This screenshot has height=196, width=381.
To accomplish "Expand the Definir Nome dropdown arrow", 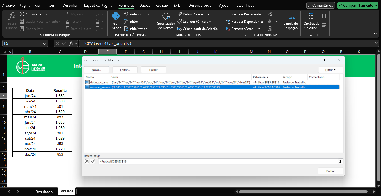I will (208, 14).
